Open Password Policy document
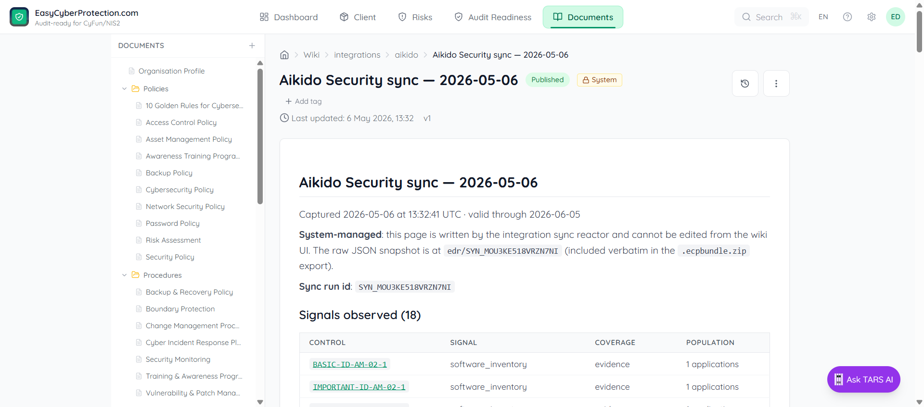 pyautogui.click(x=172, y=223)
